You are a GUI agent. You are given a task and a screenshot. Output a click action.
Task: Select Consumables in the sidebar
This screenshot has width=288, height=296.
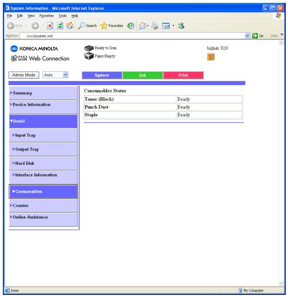click(43, 191)
